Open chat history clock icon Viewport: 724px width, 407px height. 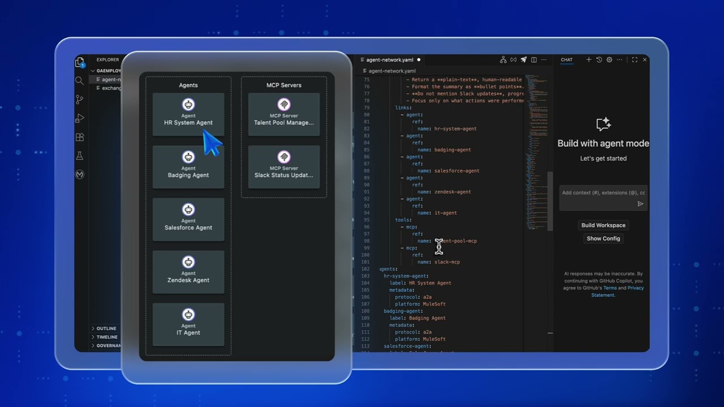coord(599,60)
